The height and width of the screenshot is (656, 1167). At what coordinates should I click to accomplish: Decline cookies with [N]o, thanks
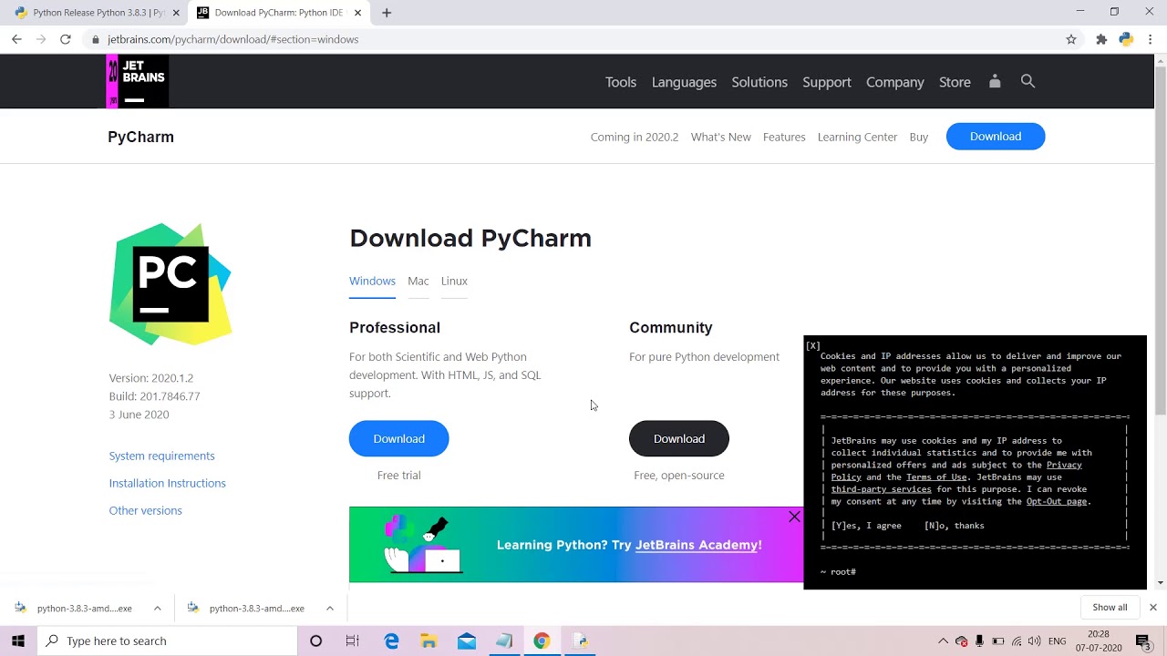click(955, 526)
